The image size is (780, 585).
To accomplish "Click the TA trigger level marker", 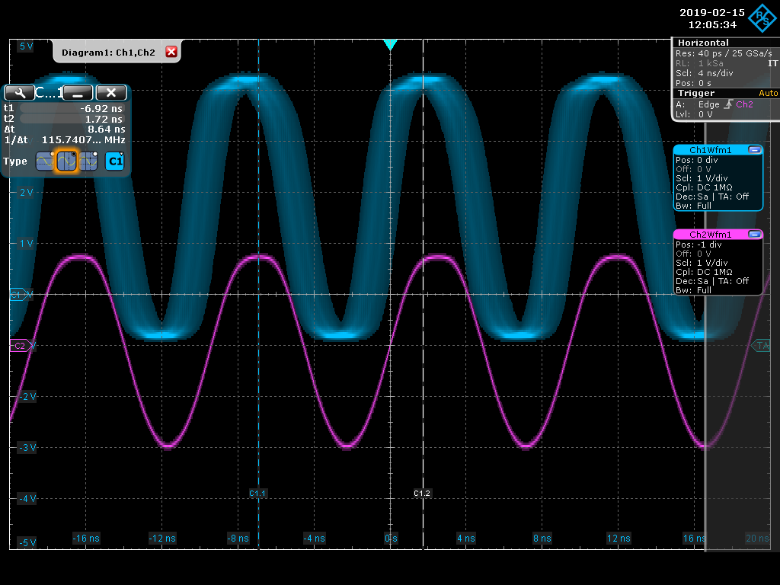I will tap(761, 346).
